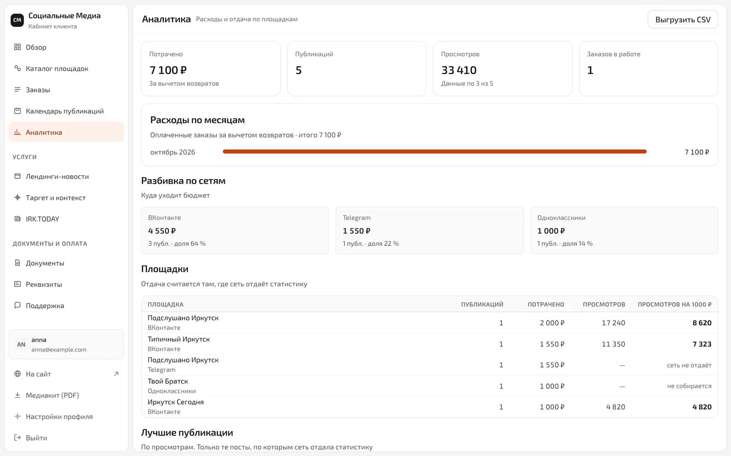Log out via Выйти
Screen dimensions: 731x456
coord(66,438)
